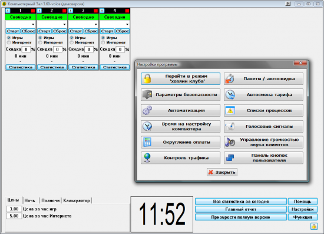Screen dimensions: 324x234
Task: Click the blue info icon on computer 3
Action: (71, 11)
